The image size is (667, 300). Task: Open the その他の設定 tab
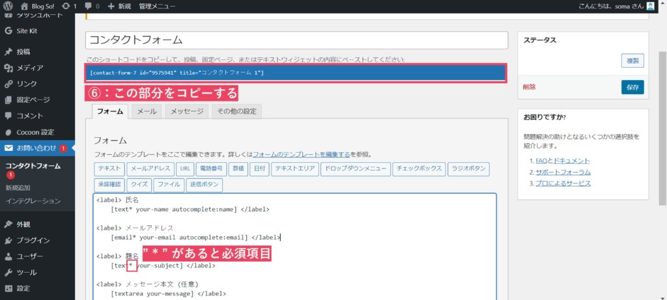(x=236, y=111)
